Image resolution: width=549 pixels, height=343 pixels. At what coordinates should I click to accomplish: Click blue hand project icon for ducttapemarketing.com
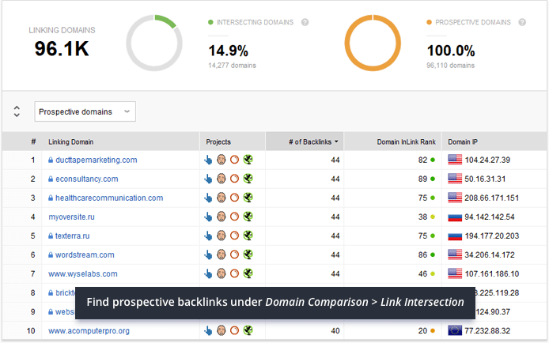pos(208,160)
